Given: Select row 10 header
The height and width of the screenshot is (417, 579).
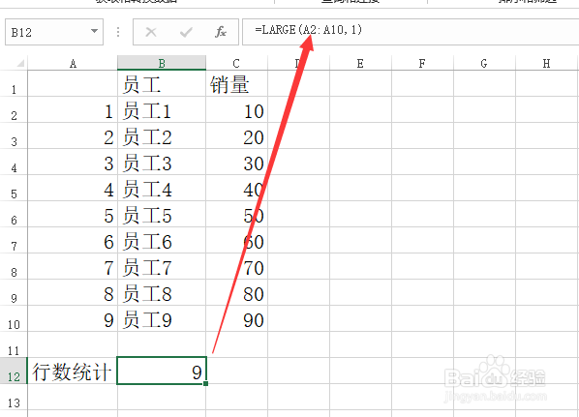Looking at the screenshot, I should tap(14, 318).
